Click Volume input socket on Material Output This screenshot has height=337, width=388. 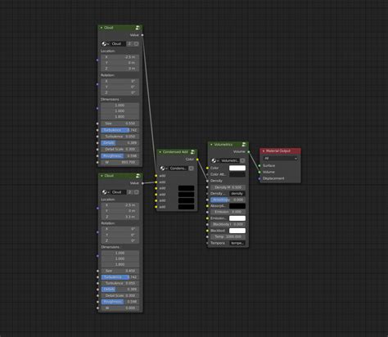pos(259,172)
